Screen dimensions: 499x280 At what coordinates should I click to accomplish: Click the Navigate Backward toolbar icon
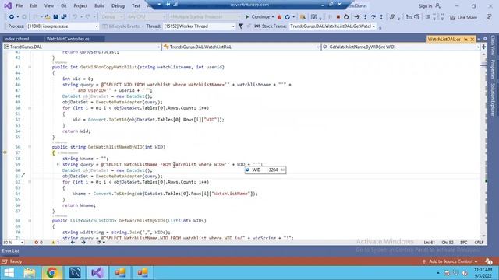[12, 17]
